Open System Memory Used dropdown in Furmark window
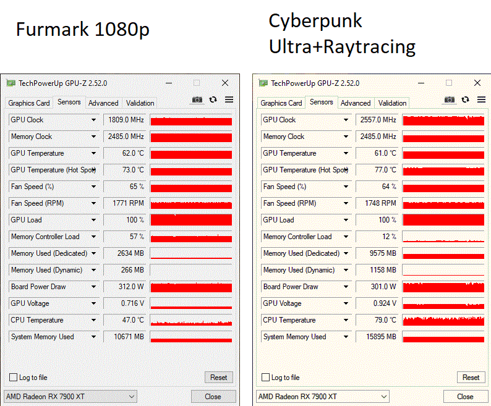491x406 pixels. 93,337
